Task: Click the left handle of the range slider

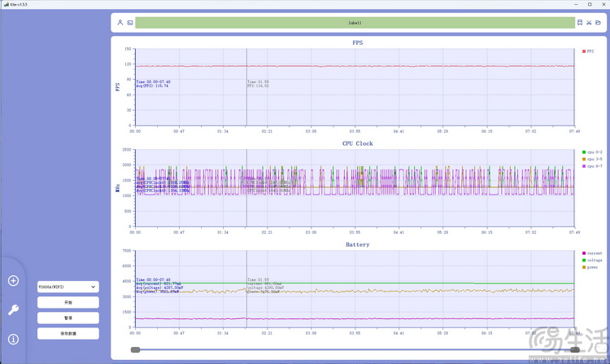Action: click(x=135, y=349)
